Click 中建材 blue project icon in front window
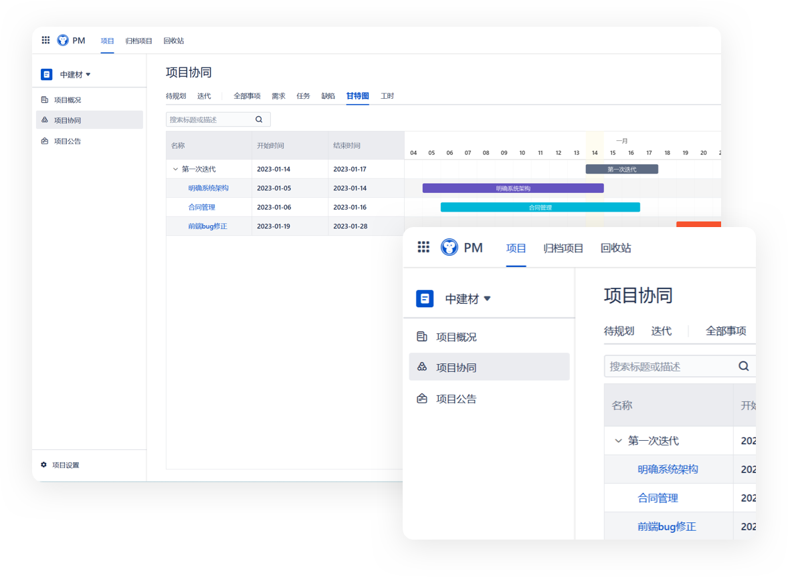The height and width of the screenshot is (577, 788). 425,298
